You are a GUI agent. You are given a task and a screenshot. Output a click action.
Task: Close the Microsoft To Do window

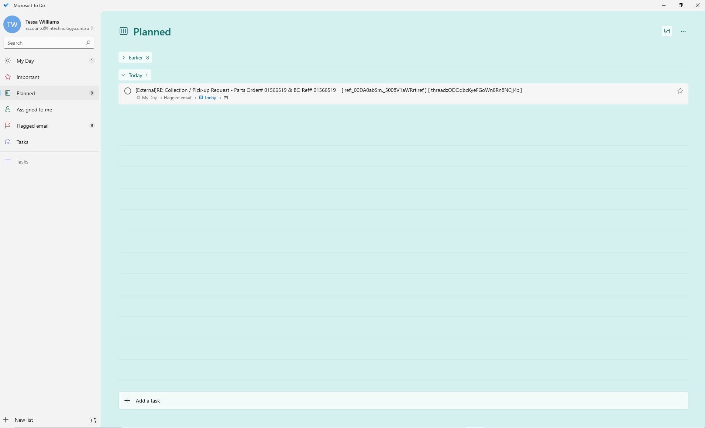[697, 6]
